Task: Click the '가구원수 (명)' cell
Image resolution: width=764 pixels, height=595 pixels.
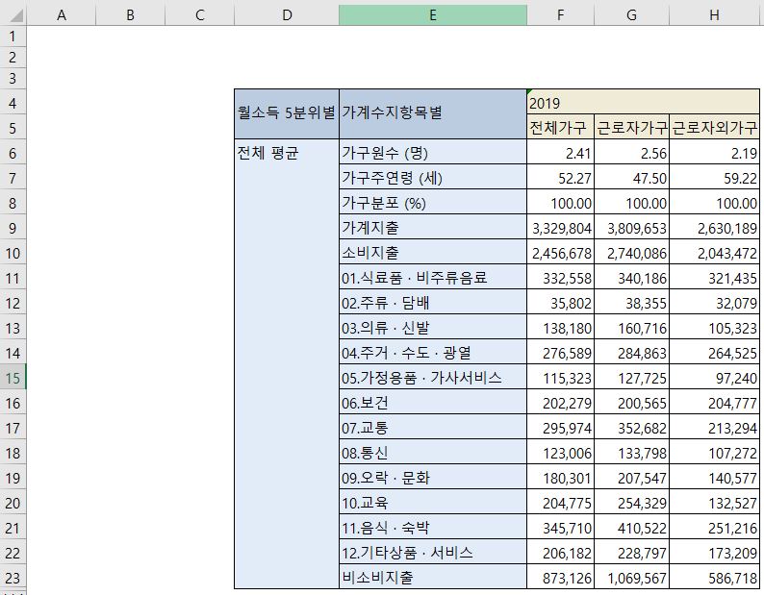Action: [x=433, y=153]
